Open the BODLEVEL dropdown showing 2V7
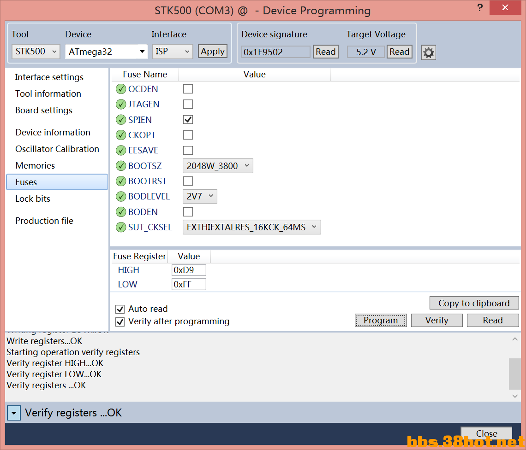Image resolution: width=526 pixels, height=450 pixels. (200, 197)
